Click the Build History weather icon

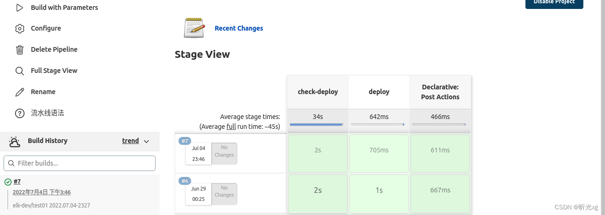tap(15, 141)
